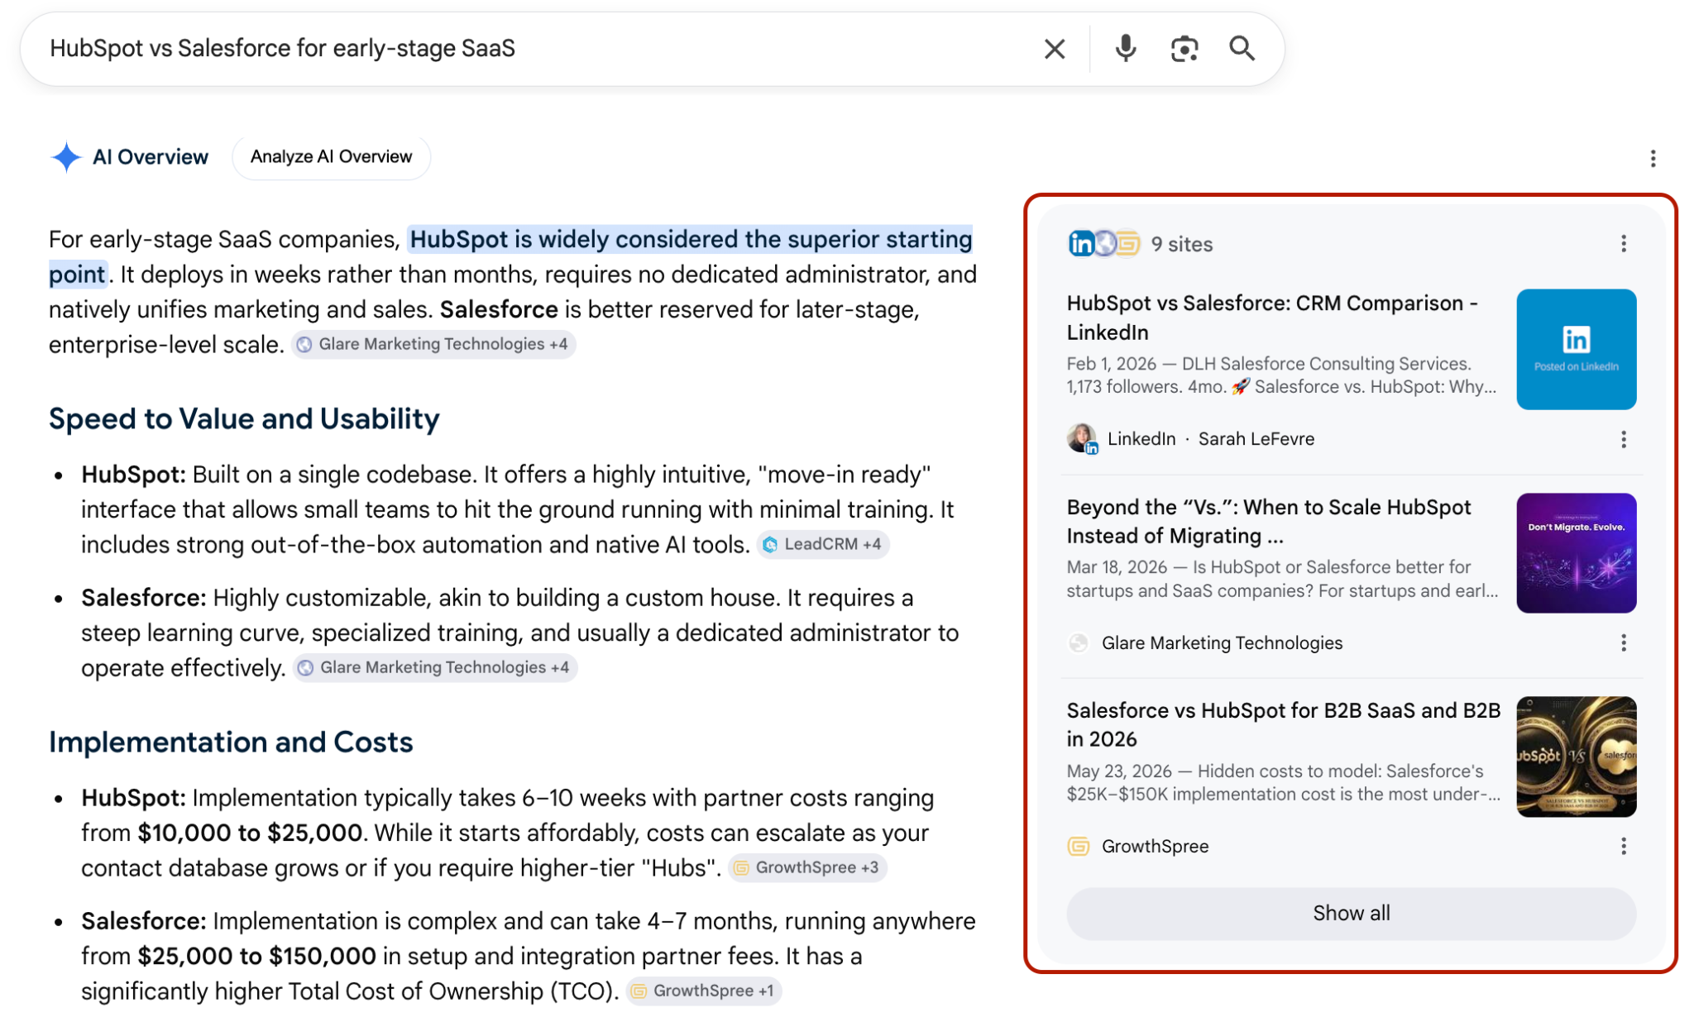Click the Speed to Value and Usability heading

tap(244, 419)
